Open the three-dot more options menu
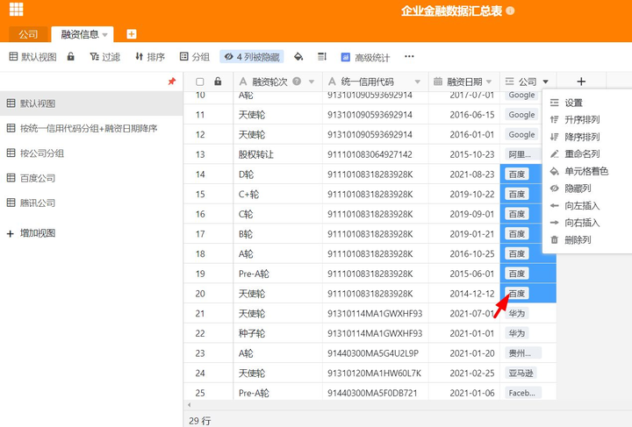Image resolution: width=632 pixels, height=427 pixels. pyautogui.click(x=409, y=56)
